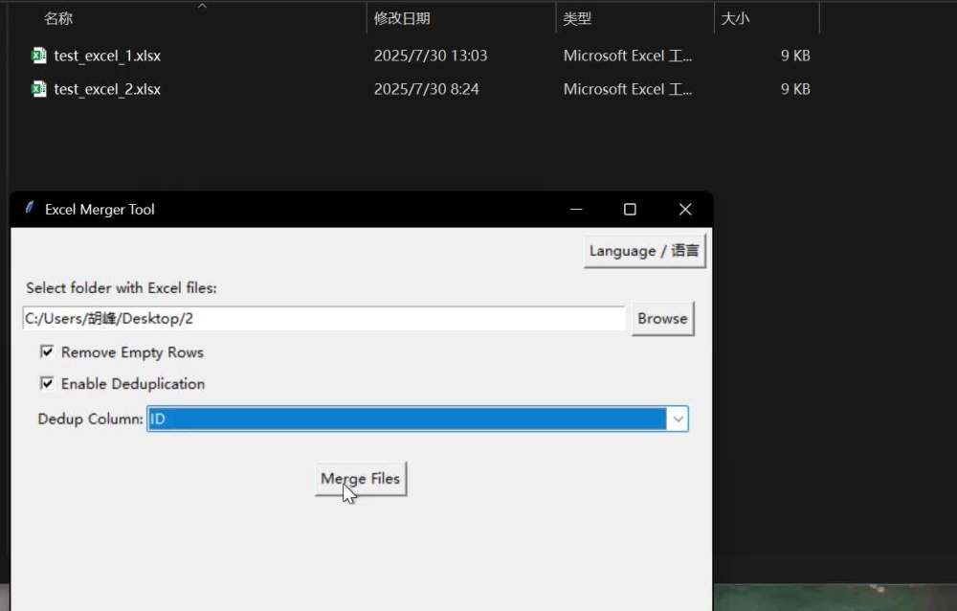The height and width of the screenshot is (611, 957).
Task: Click the Excel icon of test_excel_1.xlsx
Action: point(39,56)
